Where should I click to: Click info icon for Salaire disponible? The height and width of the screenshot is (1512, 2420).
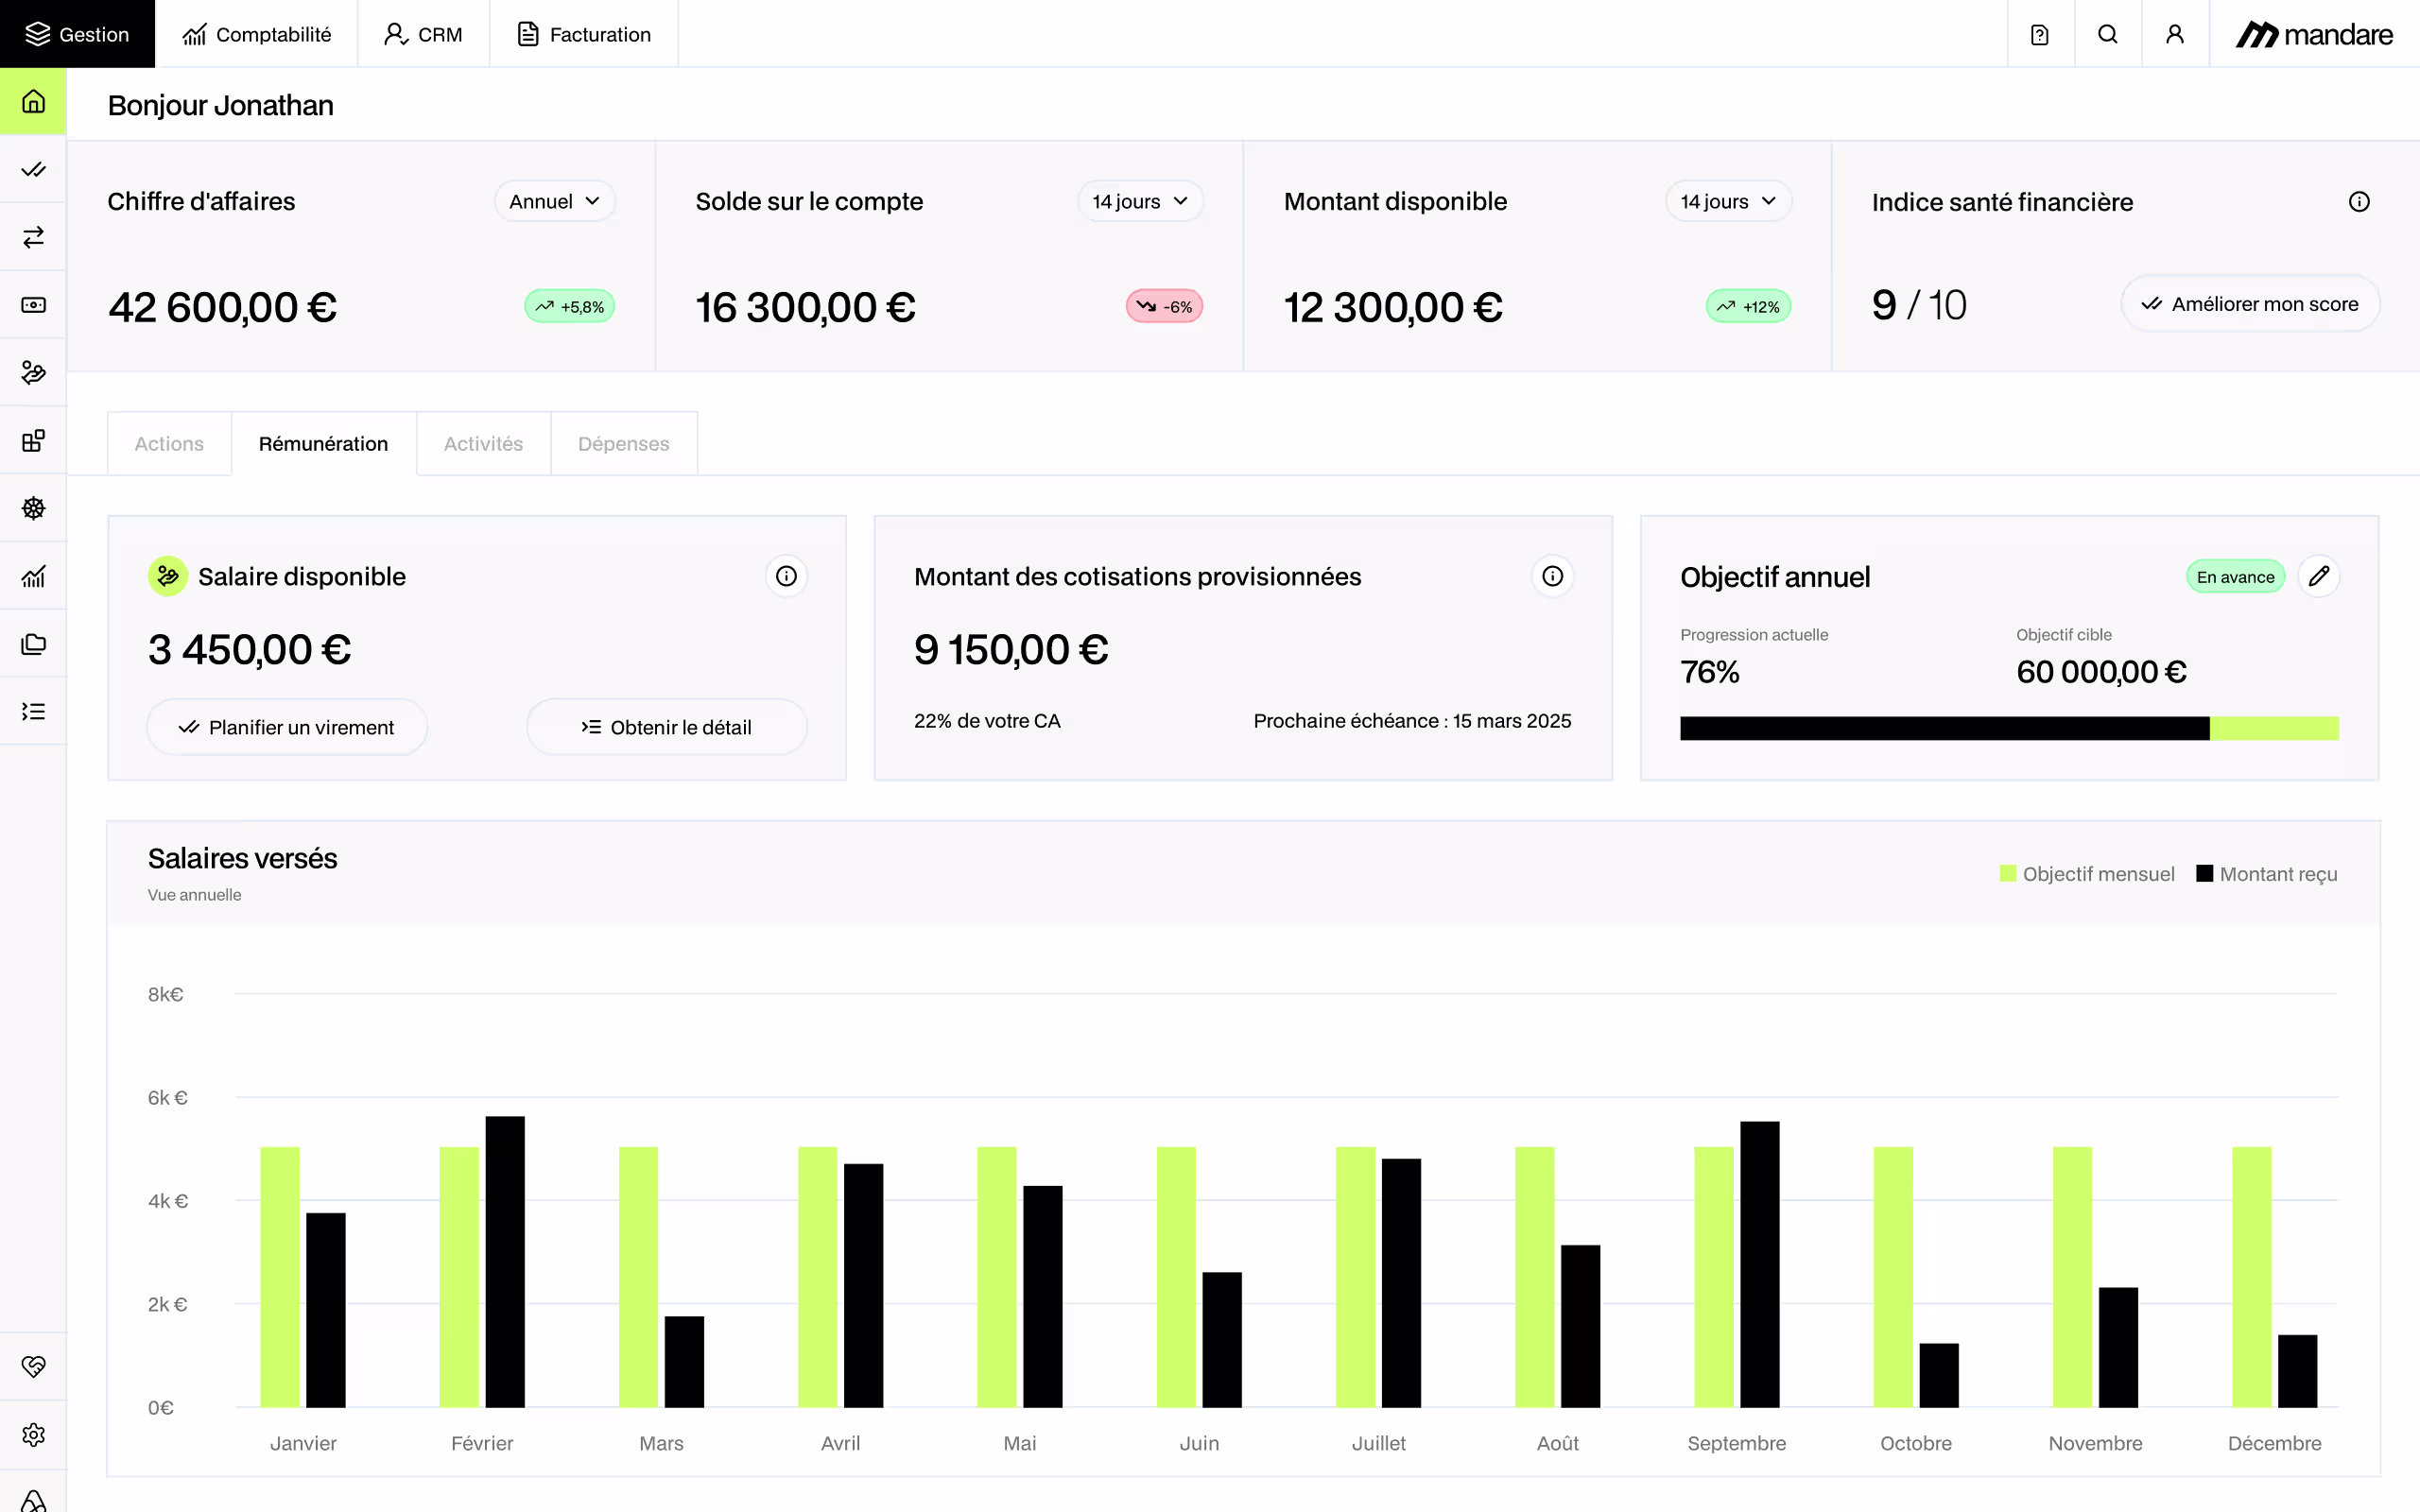[x=786, y=576]
